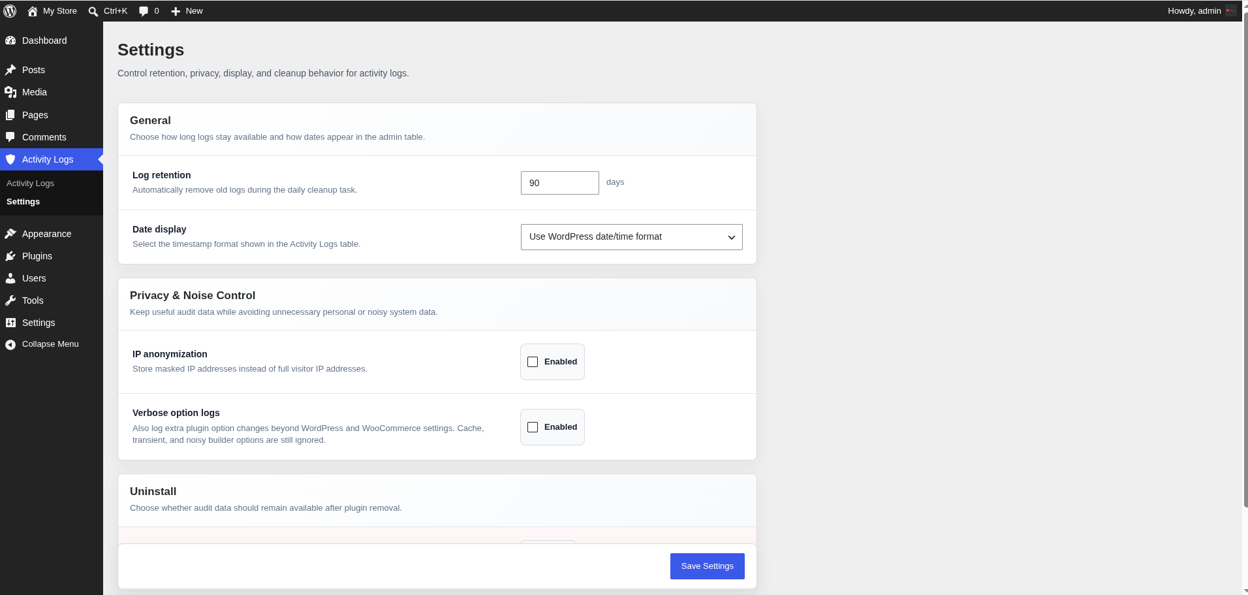The height and width of the screenshot is (595, 1248).
Task: Click the Log retention days input field
Action: [x=560, y=183]
